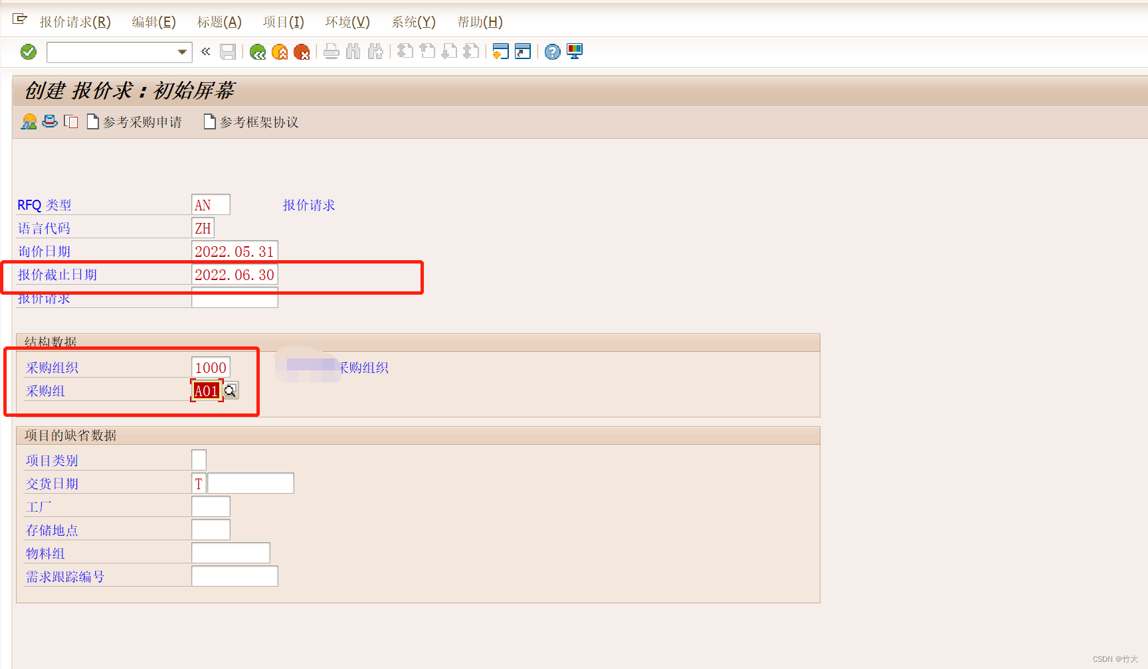Click into the transaction command field
Image resolution: width=1148 pixels, height=669 pixels.
[112, 52]
